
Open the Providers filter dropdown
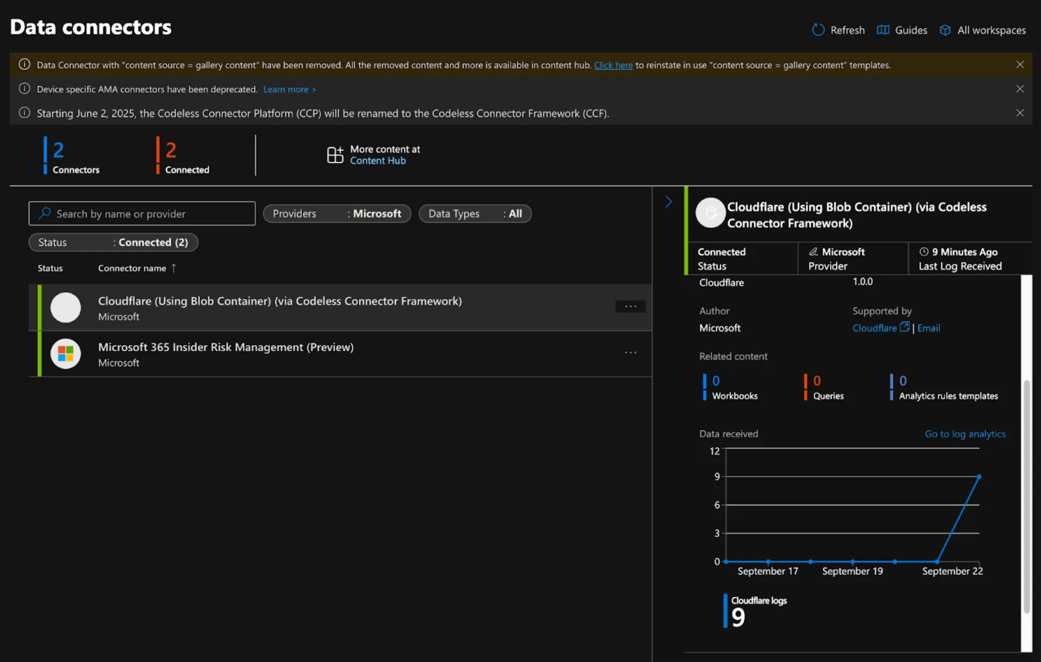(337, 214)
